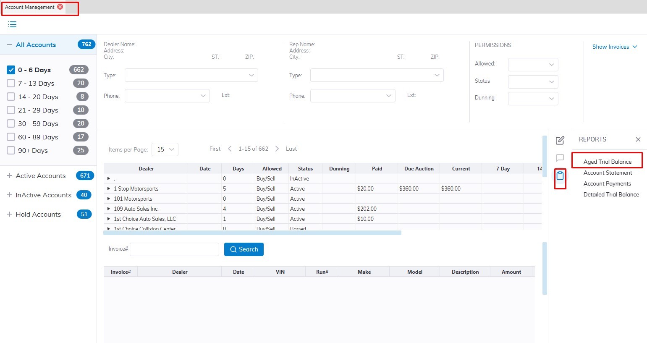Open Account Statement report
Screen dimensions: 647x343
click(608, 173)
